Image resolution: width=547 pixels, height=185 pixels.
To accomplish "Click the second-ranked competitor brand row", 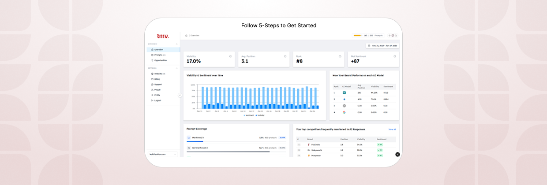I will [x=346, y=150].
